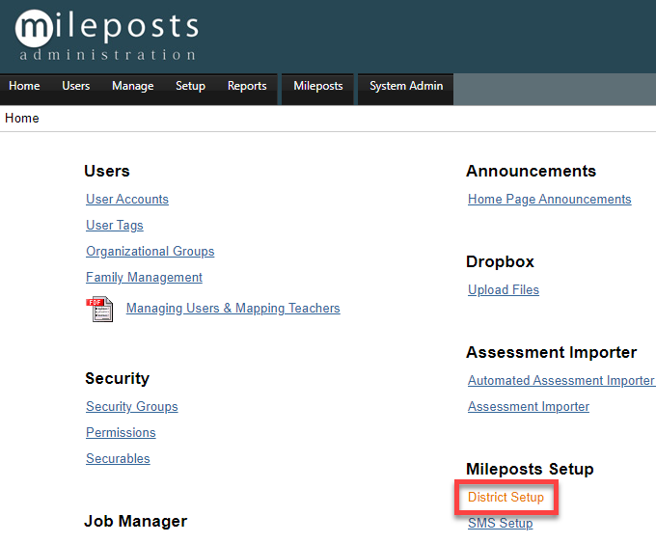Switch to the Mileposts tab
This screenshot has height=543, width=656.
[x=318, y=86]
